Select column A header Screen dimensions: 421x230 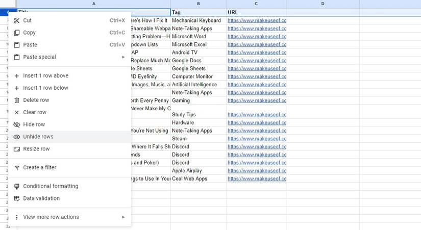tap(94, 4)
